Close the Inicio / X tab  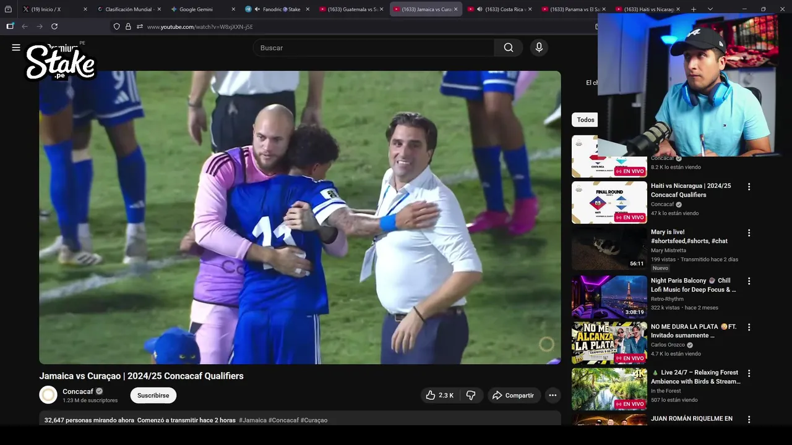(x=85, y=9)
